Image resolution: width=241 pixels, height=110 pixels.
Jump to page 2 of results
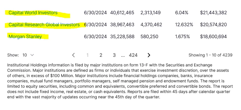click(x=101, y=55)
